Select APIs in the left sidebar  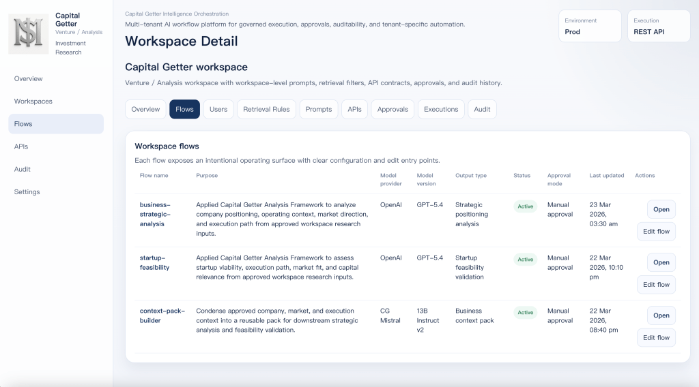[x=21, y=146]
